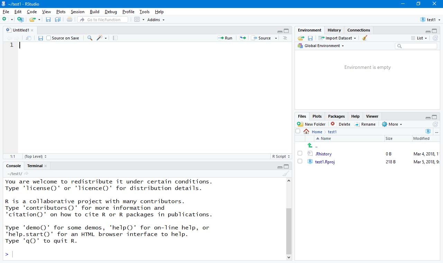
Task: Print the current file
Action: coord(69,19)
